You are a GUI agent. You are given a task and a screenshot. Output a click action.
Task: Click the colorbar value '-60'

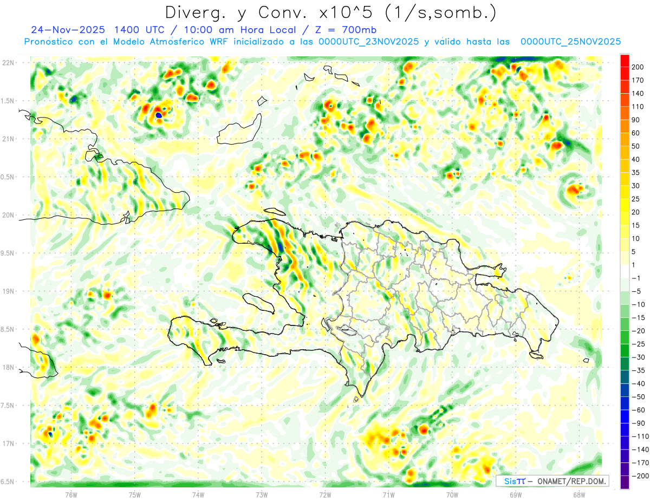pyautogui.click(x=639, y=410)
